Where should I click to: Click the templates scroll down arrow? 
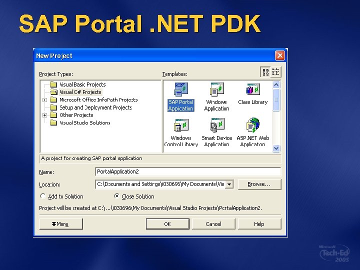276,148
